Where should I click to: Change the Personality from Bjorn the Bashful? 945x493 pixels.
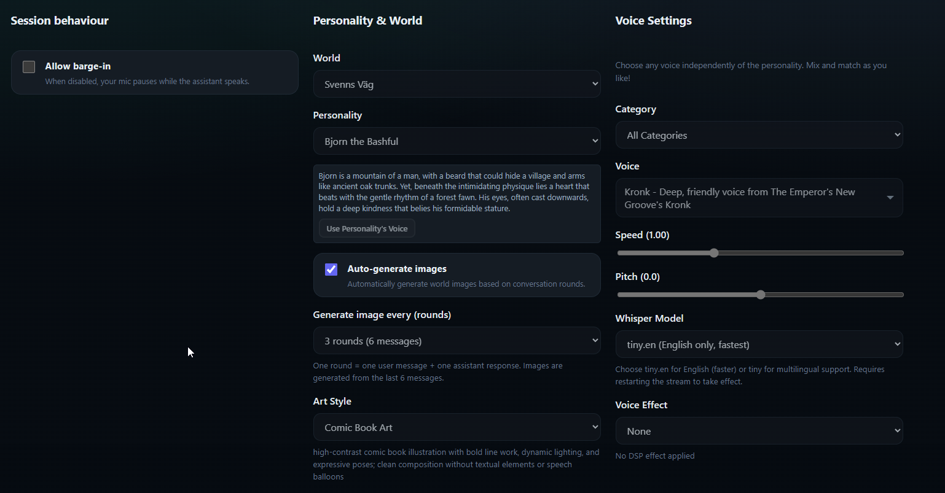pyautogui.click(x=457, y=141)
